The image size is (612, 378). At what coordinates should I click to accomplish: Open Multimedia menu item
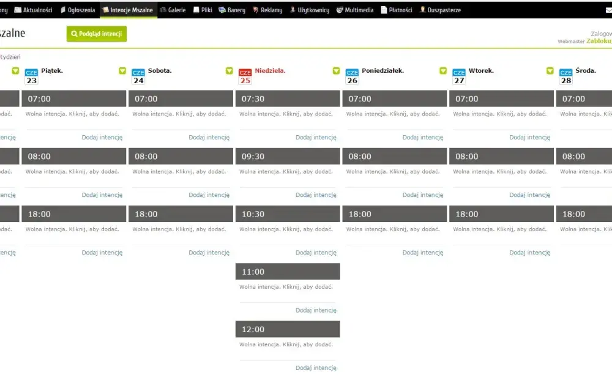[355, 10]
